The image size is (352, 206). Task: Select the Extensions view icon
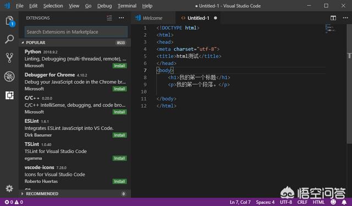tap(9, 95)
